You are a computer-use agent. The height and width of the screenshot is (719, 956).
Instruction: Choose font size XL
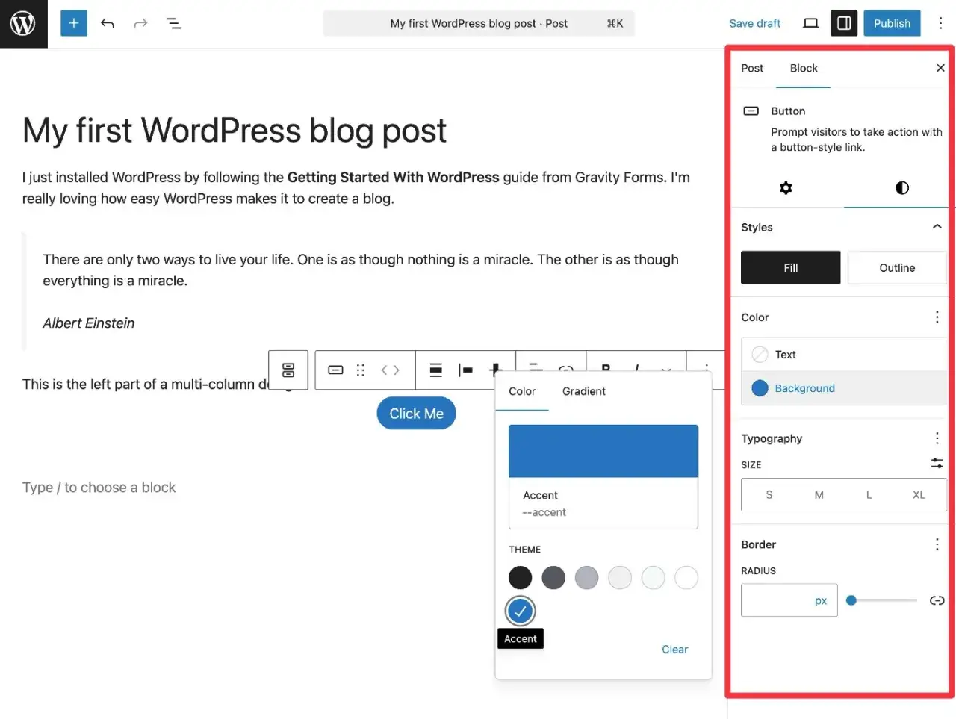(x=919, y=494)
